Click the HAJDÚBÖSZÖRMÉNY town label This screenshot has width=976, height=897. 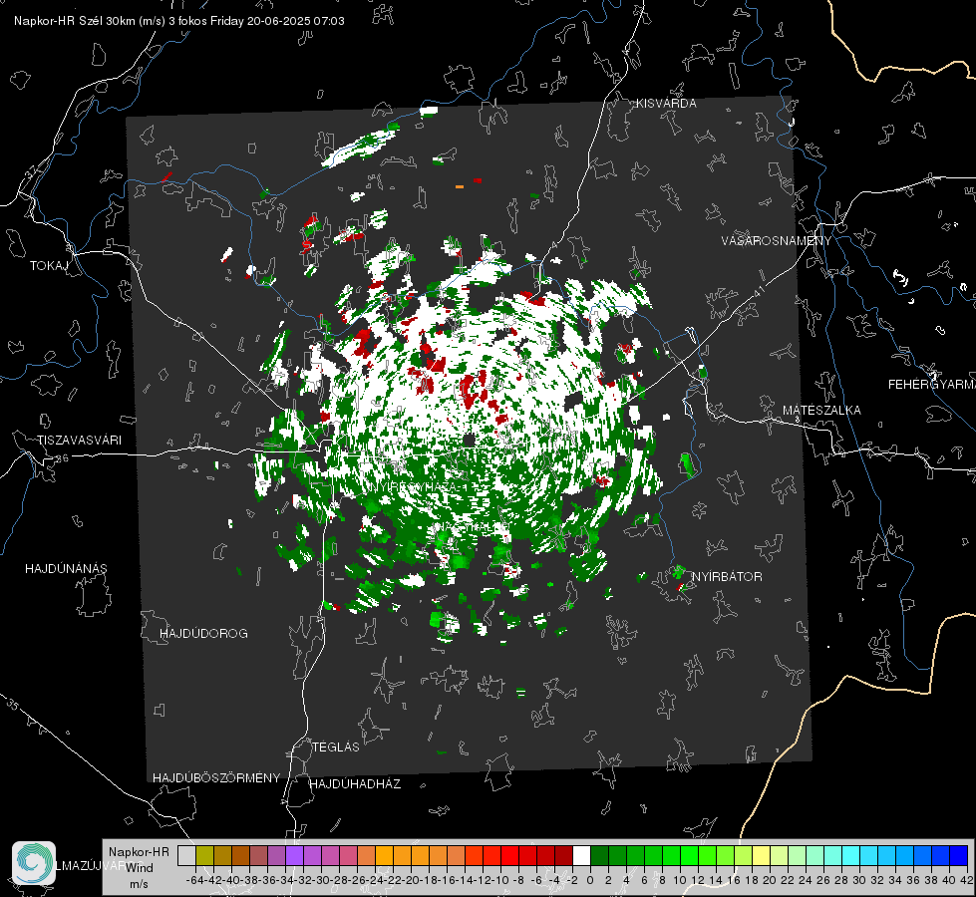[216, 778]
